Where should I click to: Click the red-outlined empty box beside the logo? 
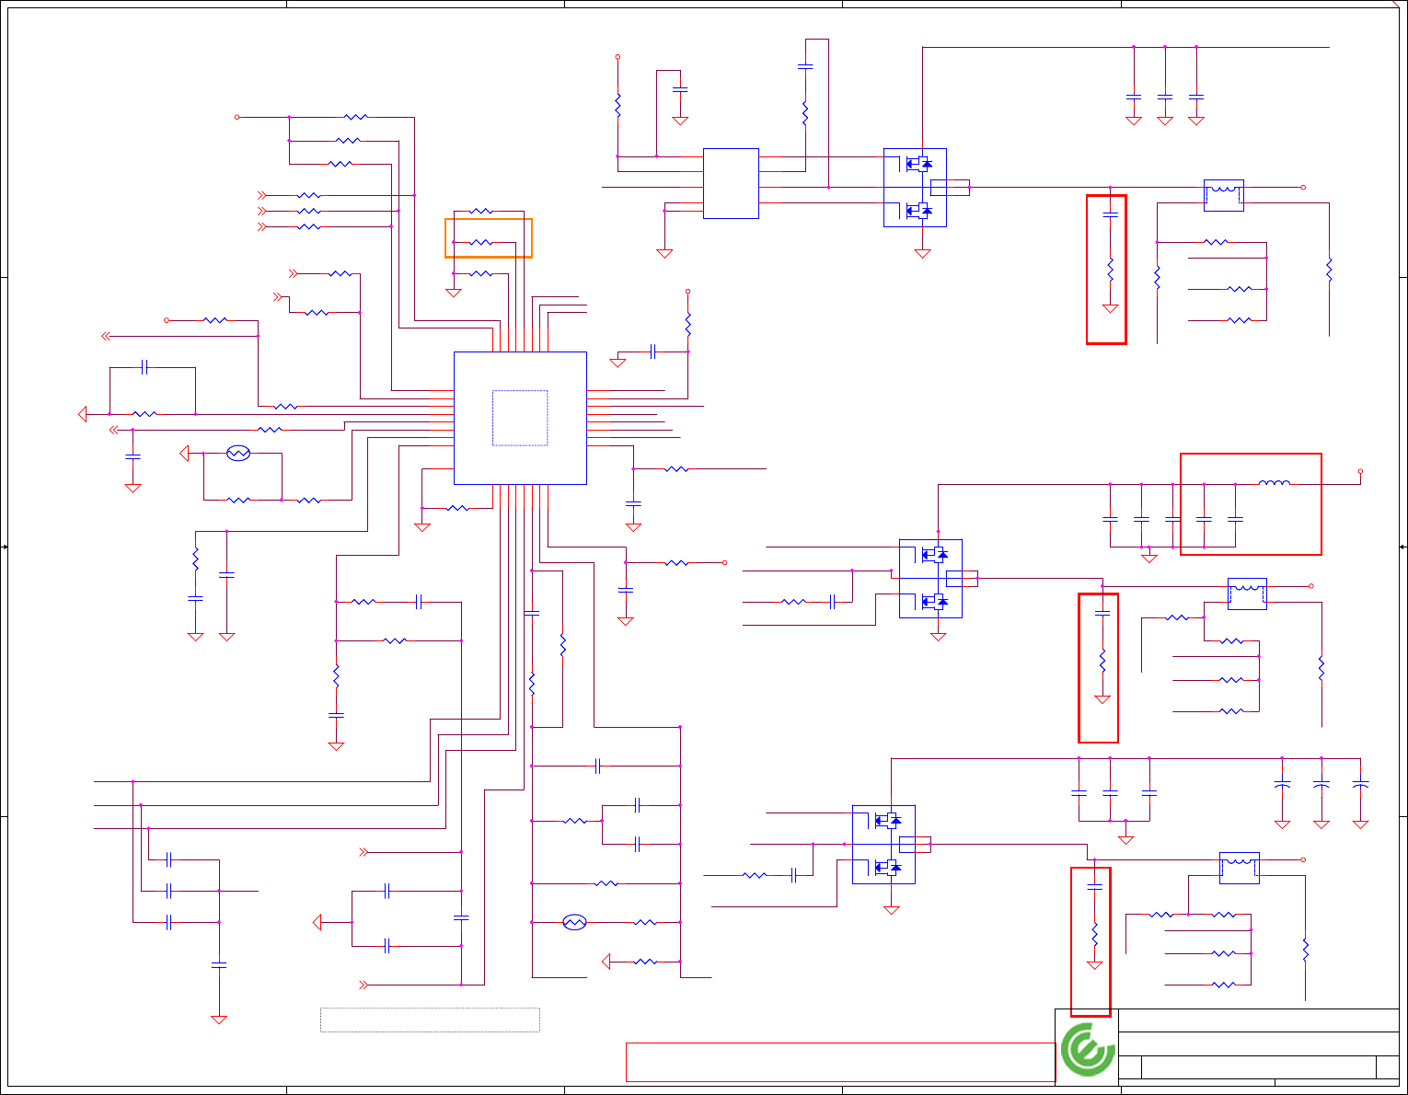pos(840,1062)
